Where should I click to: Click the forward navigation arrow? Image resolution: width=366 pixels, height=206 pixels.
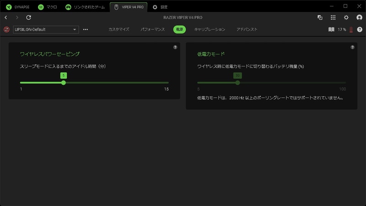click(x=17, y=17)
